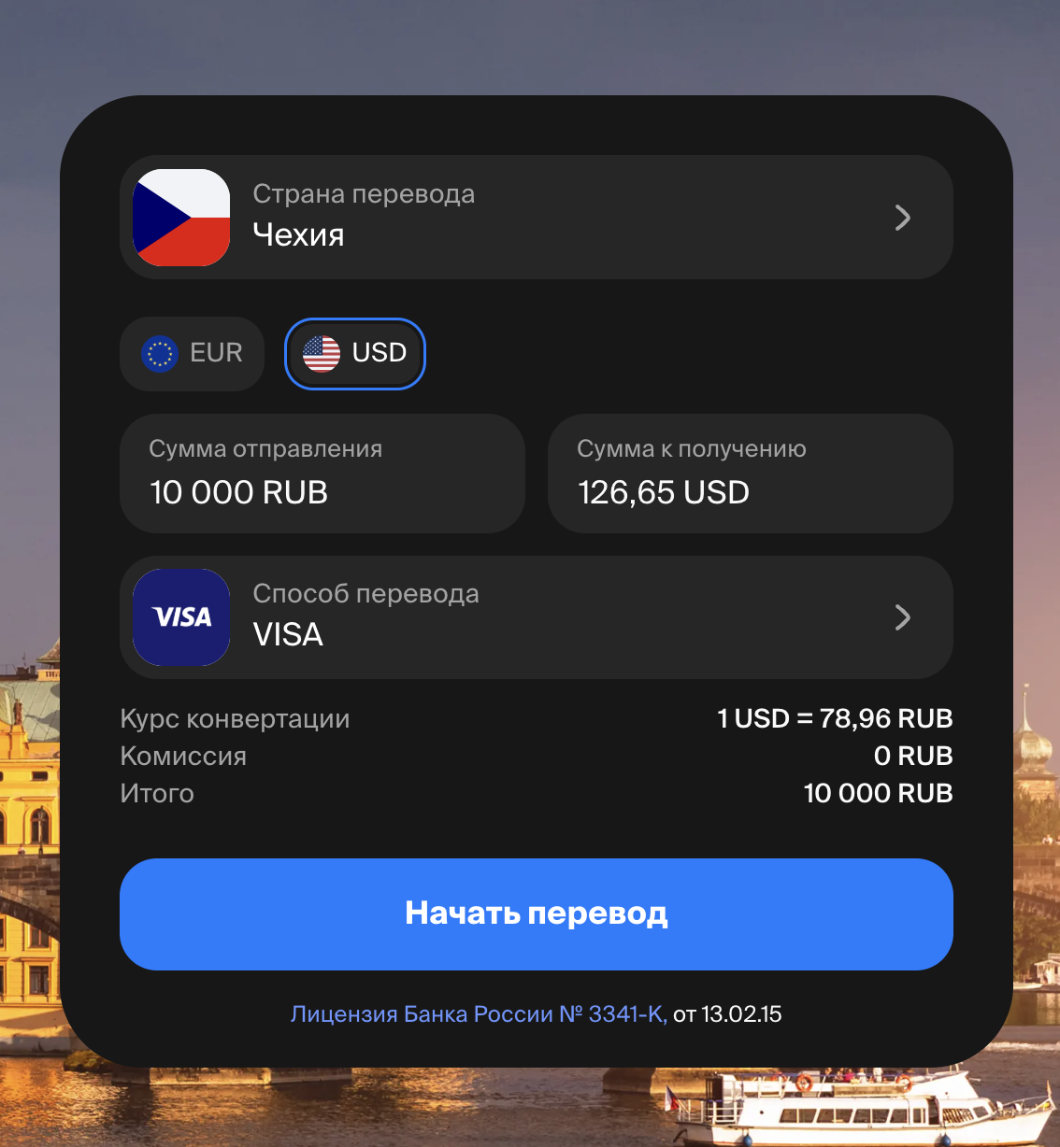The height and width of the screenshot is (1147, 1060).
Task: Click the Итого total amount
Action: pyautogui.click(x=879, y=793)
